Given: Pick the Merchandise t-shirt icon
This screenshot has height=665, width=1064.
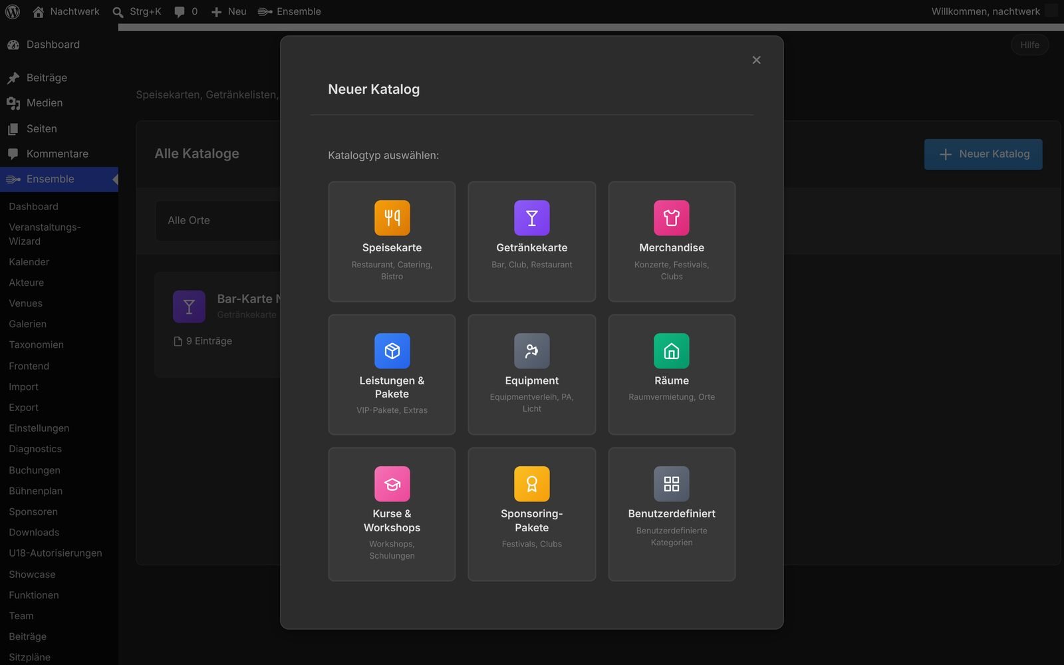Looking at the screenshot, I should click(x=671, y=217).
